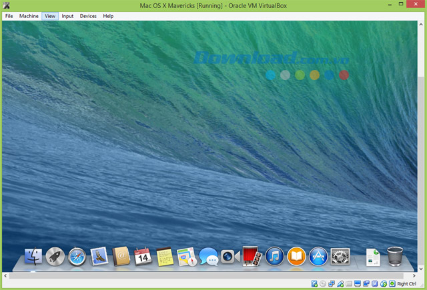Open iTunes music note icon
The height and width of the screenshot is (290, 427).
(274, 257)
